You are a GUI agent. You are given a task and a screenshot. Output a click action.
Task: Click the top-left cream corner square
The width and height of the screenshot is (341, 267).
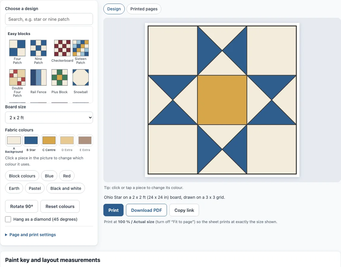point(173,51)
